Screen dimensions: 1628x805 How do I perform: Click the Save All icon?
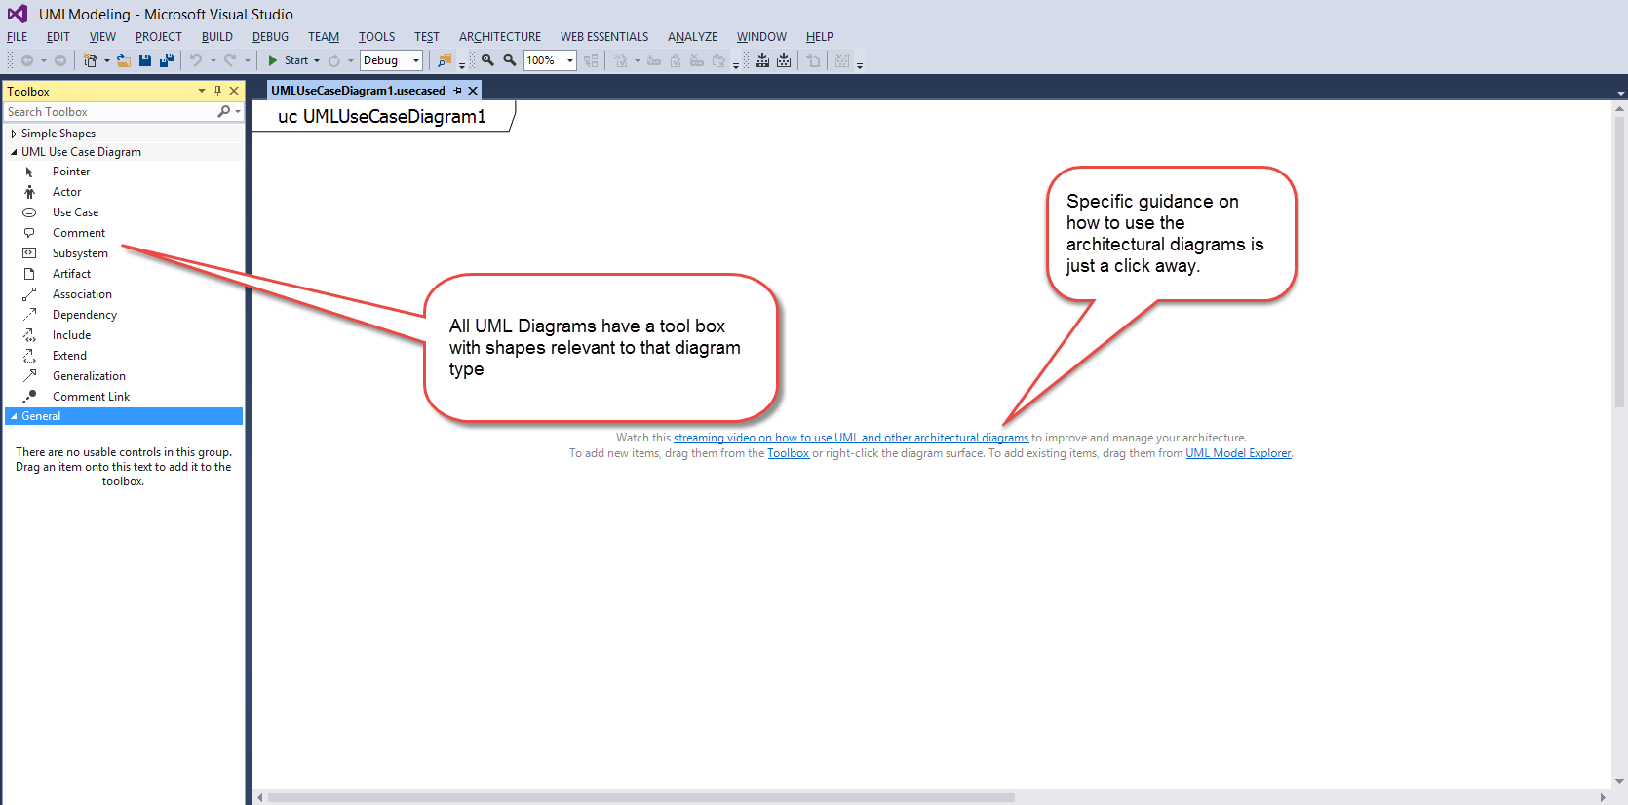click(x=167, y=60)
